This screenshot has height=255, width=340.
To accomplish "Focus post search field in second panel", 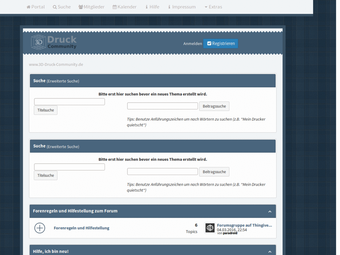I will [x=162, y=172].
